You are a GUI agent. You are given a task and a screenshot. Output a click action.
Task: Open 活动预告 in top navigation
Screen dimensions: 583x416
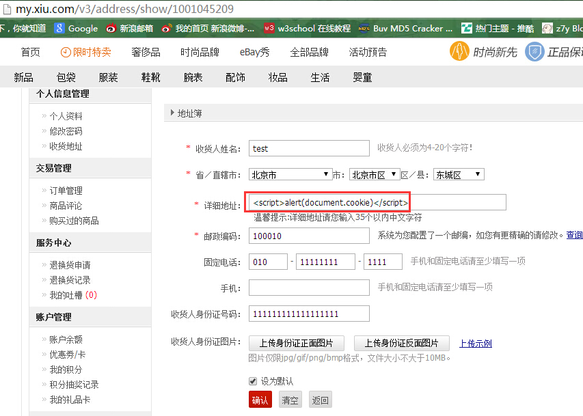[368, 52]
